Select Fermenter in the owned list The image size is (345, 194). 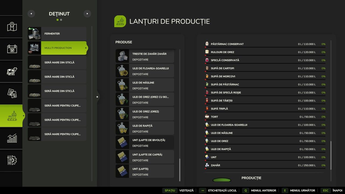[57, 34]
